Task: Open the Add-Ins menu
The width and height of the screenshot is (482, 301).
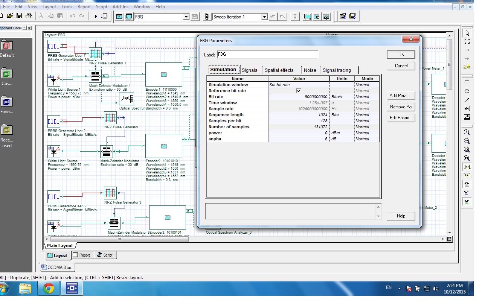Action: coord(120,7)
